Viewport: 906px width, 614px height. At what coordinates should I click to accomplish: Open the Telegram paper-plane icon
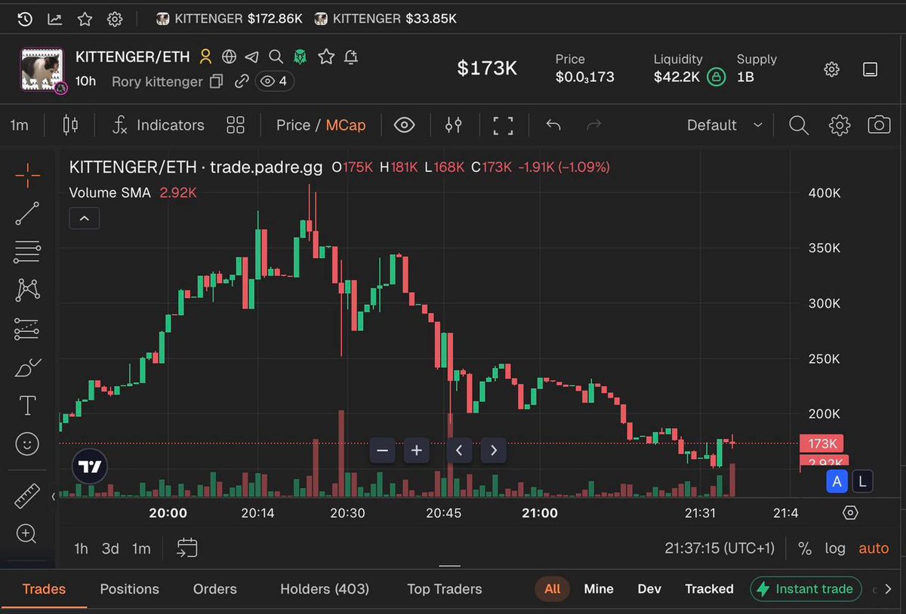252,57
